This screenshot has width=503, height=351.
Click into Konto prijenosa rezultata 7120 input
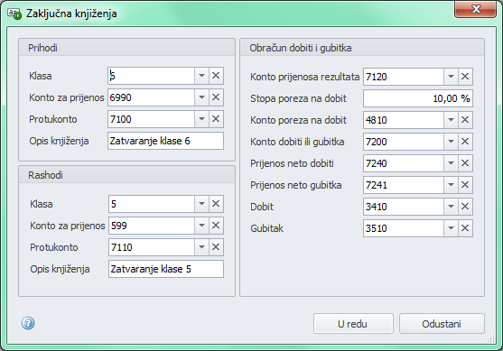(404, 77)
